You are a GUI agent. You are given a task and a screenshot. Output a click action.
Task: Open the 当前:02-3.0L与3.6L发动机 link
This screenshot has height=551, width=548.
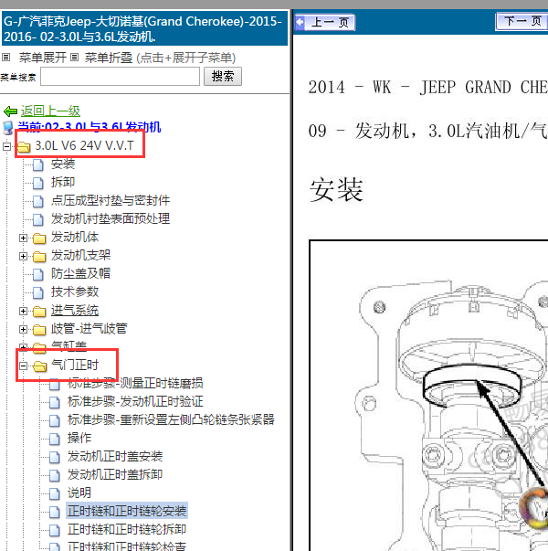[x=90, y=127]
